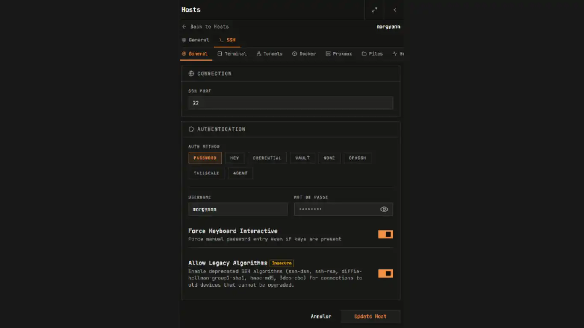Collapse the Hosts panel with the chevron
584x328 pixels.
click(x=395, y=10)
